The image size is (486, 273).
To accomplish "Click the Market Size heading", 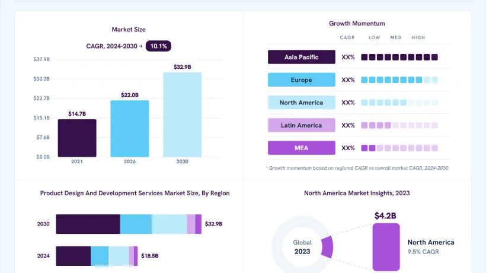I will (x=129, y=30).
